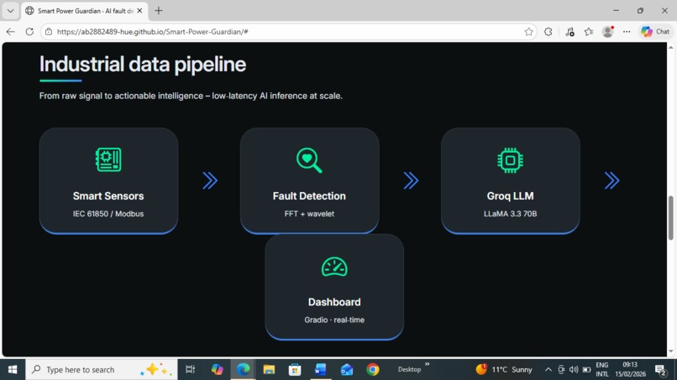Click the 'Groq LLM' card title
The height and width of the screenshot is (380, 677).
510,195
